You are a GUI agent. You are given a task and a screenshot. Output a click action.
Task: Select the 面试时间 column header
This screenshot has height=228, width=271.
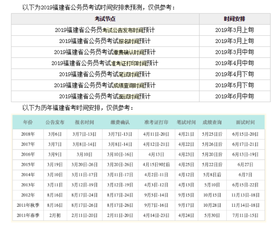(245, 122)
